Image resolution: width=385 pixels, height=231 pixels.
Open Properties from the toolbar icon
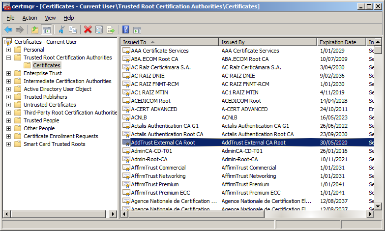pyautogui.click(x=99, y=29)
